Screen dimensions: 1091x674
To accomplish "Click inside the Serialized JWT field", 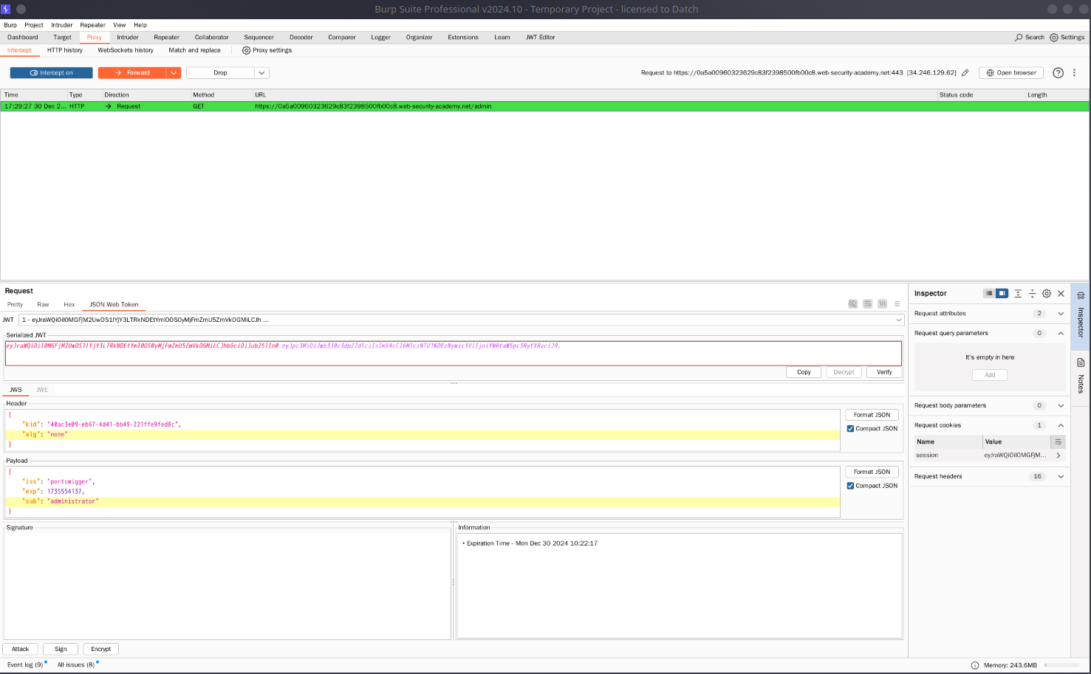I will 453,354.
